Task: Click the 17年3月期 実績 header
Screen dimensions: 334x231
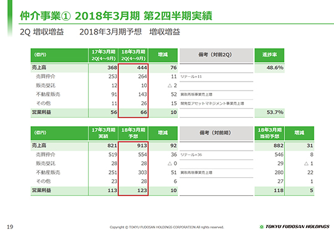Action: click(x=103, y=133)
